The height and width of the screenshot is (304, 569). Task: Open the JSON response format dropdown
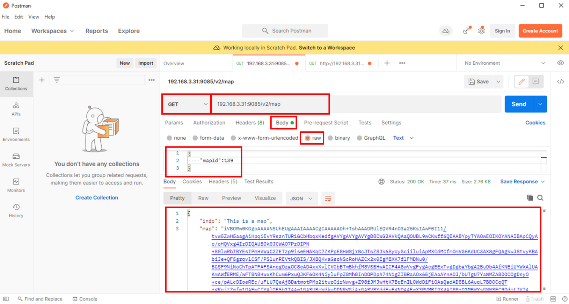click(x=301, y=198)
